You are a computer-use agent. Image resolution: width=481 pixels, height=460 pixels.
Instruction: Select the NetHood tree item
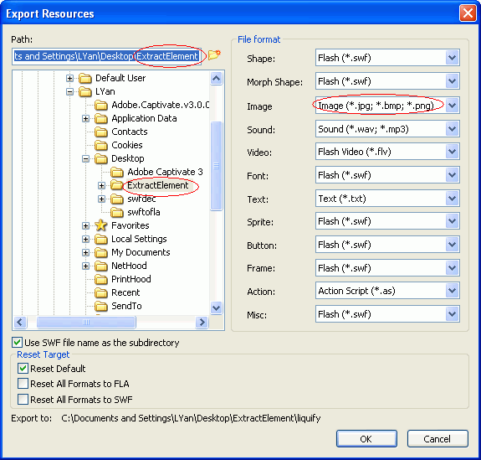[x=129, y=266]
